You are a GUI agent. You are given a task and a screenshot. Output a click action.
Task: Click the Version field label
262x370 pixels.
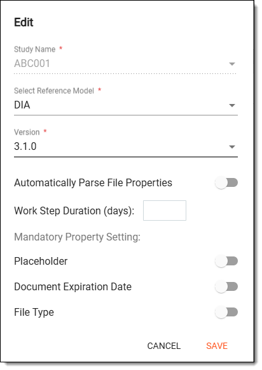27,133
